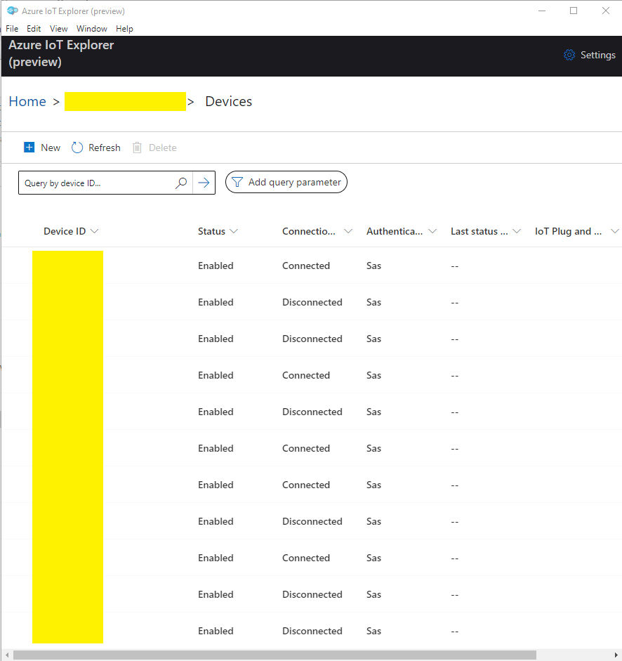Viewport: 622px width, 661px height.
Task: Click the funnel icon in Add query parameter
Action: point(237,183)
